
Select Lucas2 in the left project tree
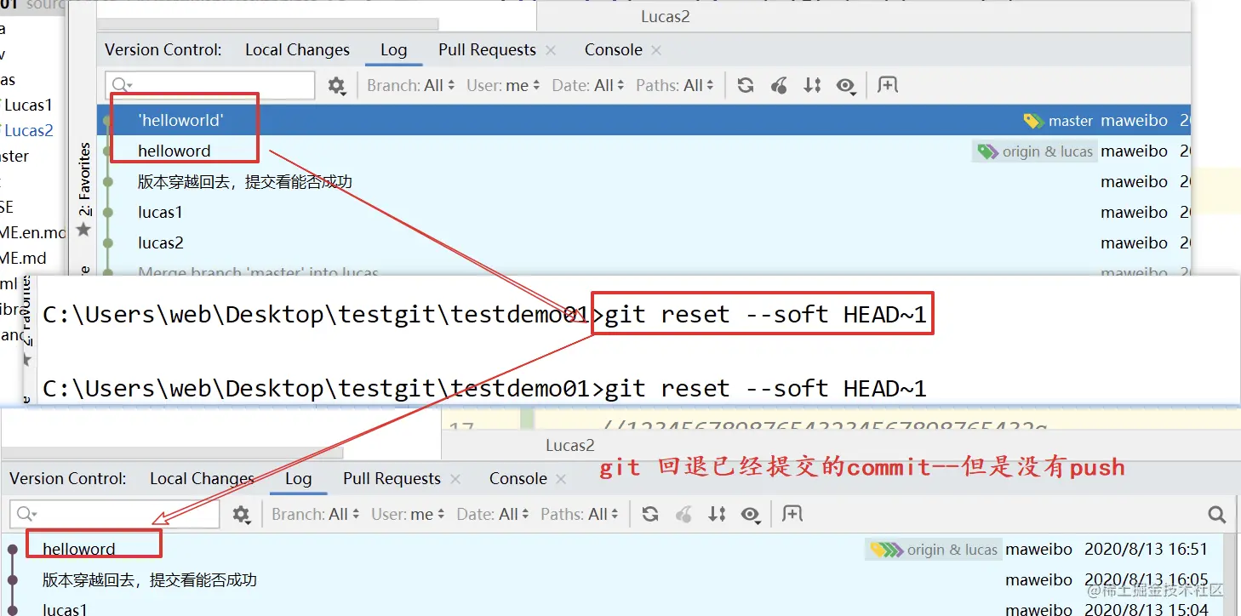point(28,131)
